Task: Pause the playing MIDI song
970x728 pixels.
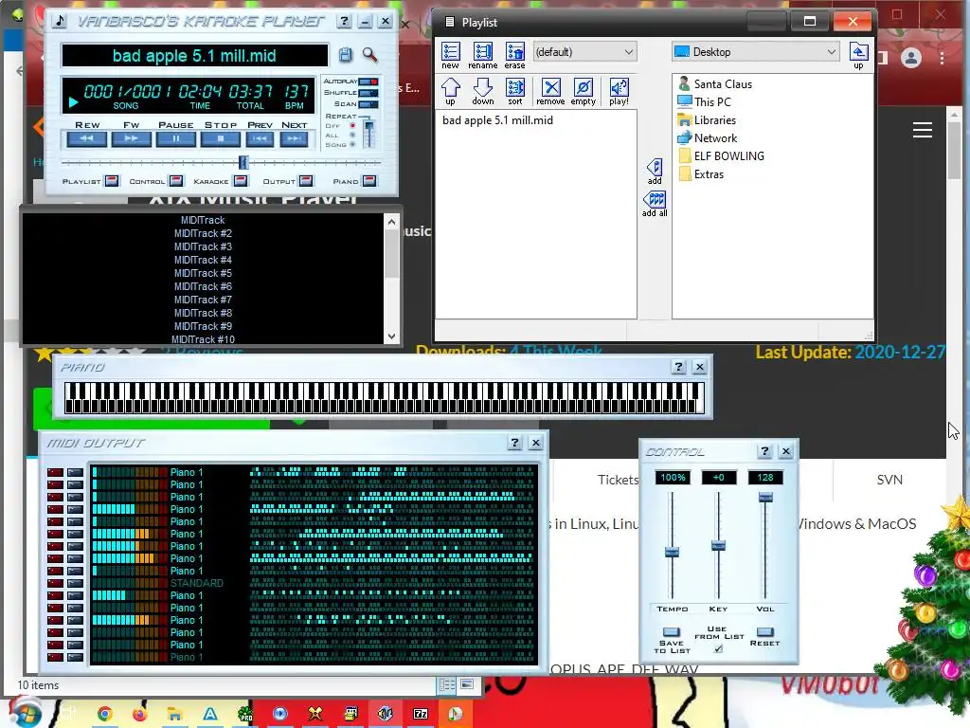Action: point(175,139)
